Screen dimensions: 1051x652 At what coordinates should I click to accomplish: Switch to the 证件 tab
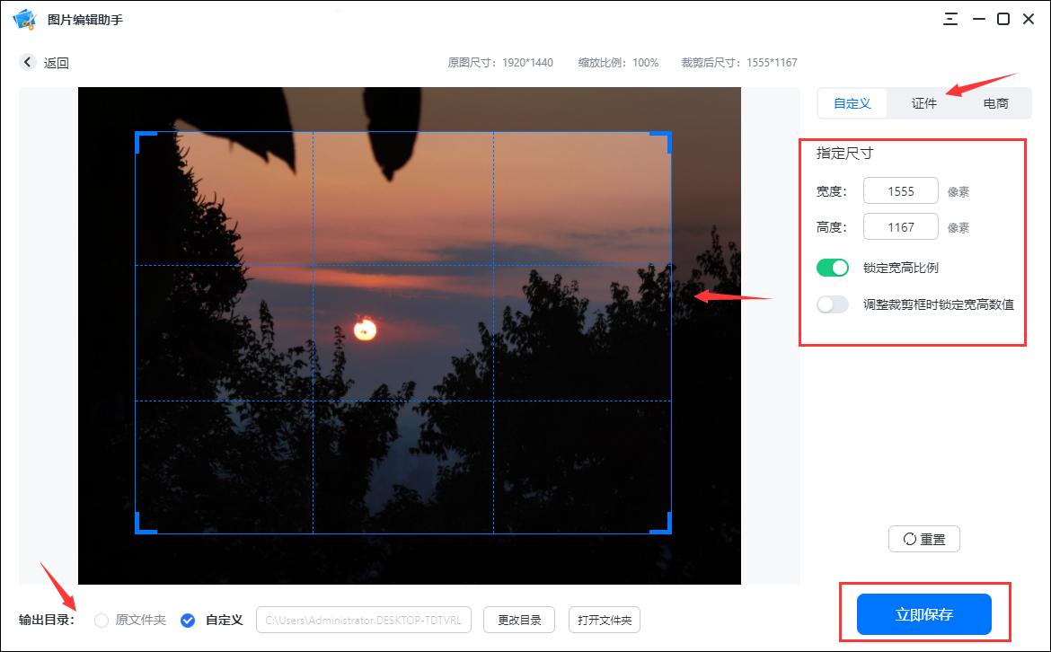pyautogui.click(x=923, y=103)
